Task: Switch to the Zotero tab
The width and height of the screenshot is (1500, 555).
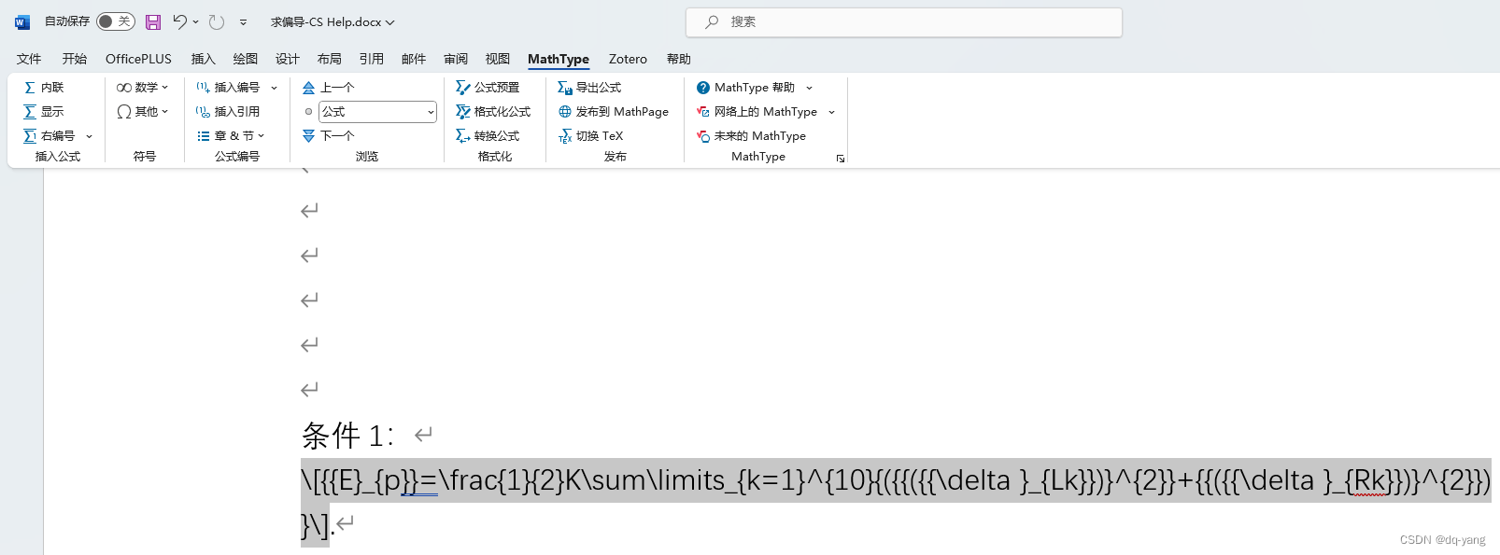Action: pyautogui.click(x=628, y=59)
